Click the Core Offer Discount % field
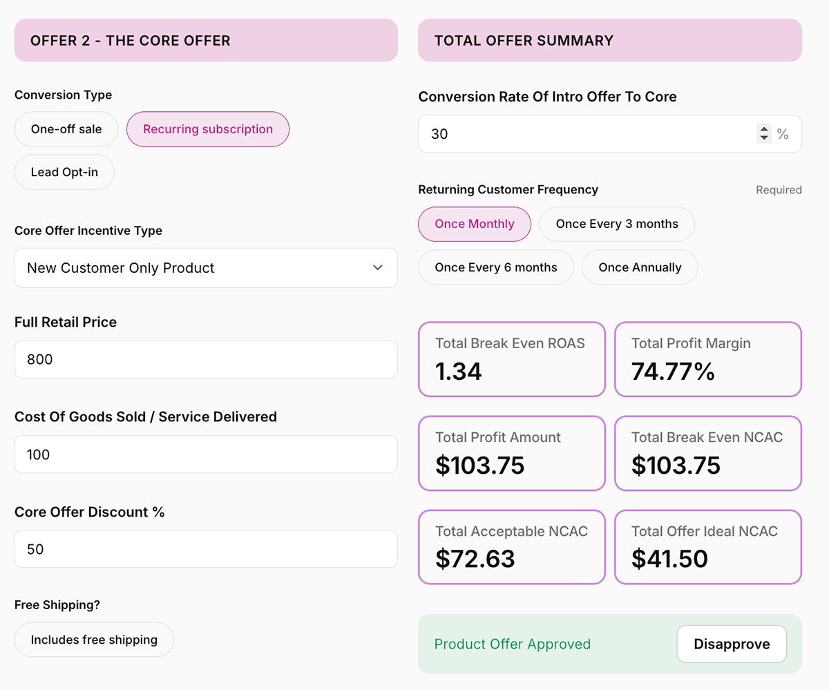The width and height of the screenshot is (829, 690). pyautogui.click(x=206, y=549)
